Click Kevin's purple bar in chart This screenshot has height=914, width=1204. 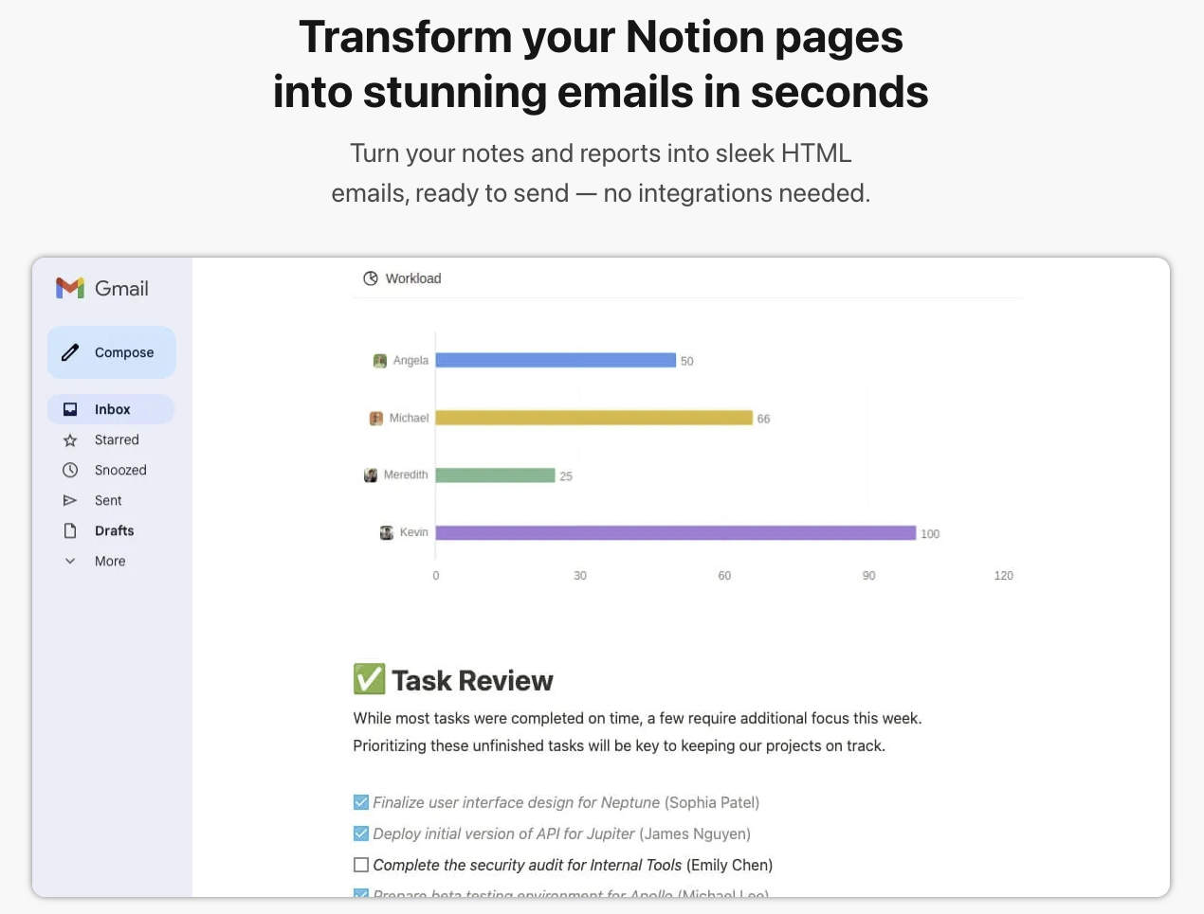click(x=676, y=532)
